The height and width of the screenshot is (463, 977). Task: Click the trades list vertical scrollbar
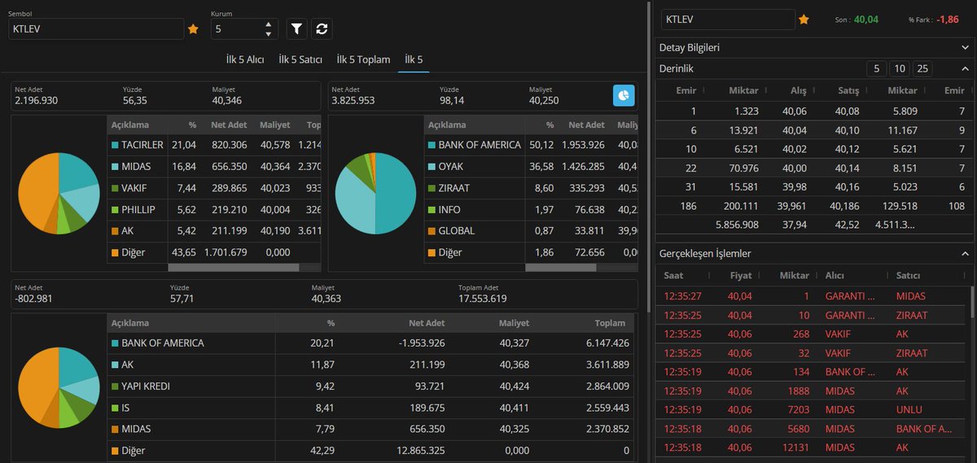(971, 302)
